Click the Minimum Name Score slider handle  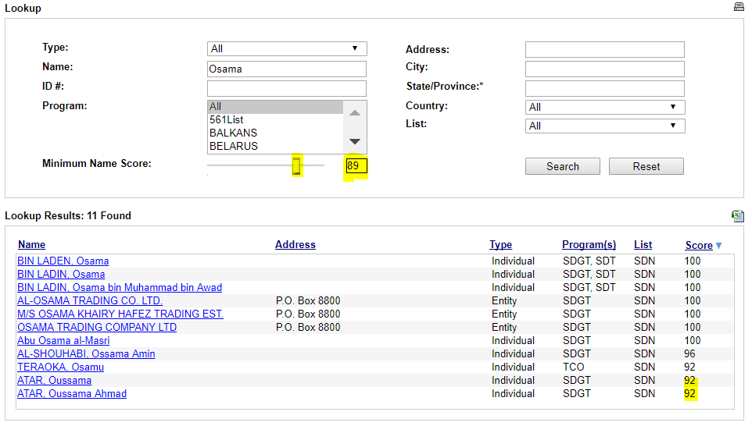(296, 165)
